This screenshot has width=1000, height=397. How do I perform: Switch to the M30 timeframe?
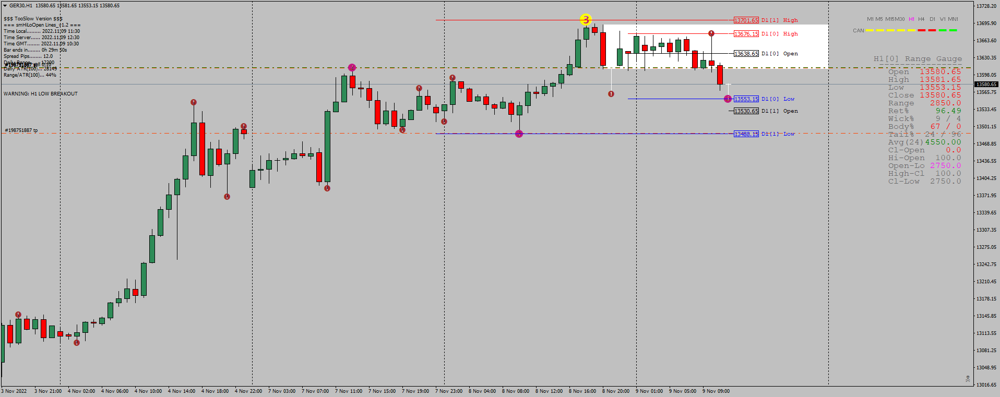pyautogui.click(x=900, y=19)
